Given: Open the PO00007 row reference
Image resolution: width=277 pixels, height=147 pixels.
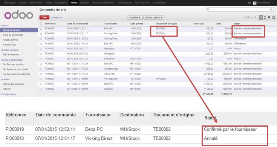Looking at the screenshot, I should pos(49,84).
